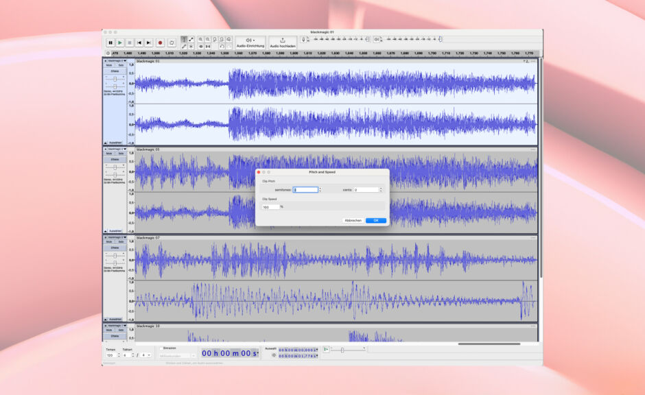Activate the red Record button
The width and height of the screenshot is (645, 395).
(160, 43)
